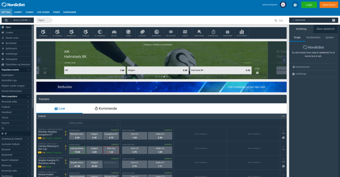Open the Esport gamepad icon
Screen dimensions: 340x177
coord(114,33)
